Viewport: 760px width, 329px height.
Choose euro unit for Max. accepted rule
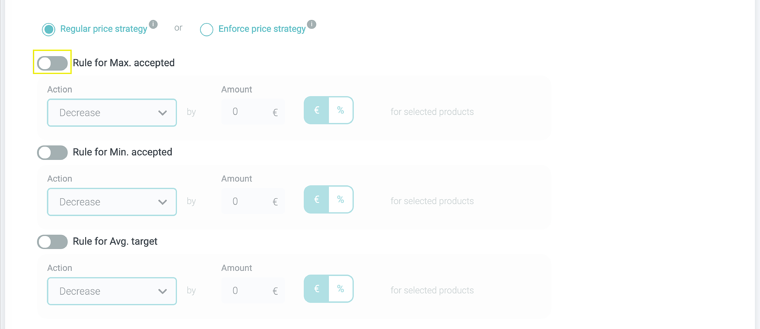tap(317, 110)
